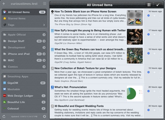Viewport: 165px width, 120px height.
Task: Open the sidebar list menu icon
Action: [44, 4]
